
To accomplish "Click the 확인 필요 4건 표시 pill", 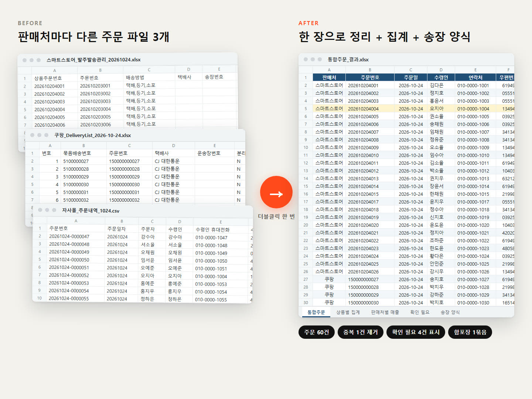I will point(416,332).
